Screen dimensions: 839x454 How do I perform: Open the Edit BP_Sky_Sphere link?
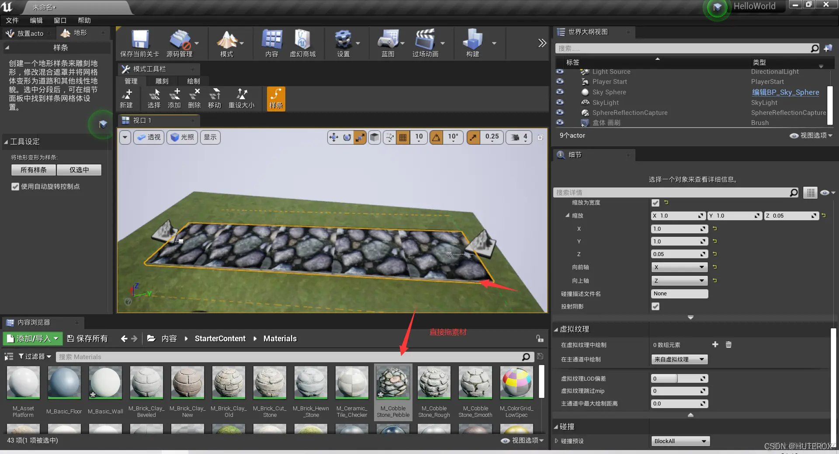click(785, 92)
